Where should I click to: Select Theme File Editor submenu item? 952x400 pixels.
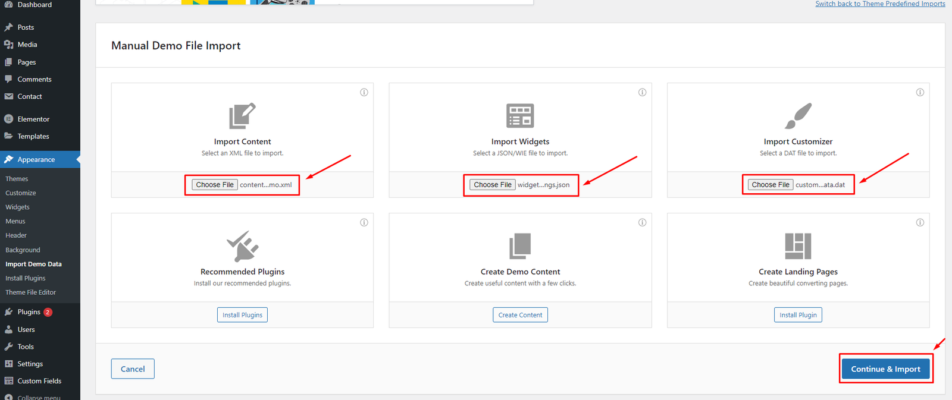point(30,292)
